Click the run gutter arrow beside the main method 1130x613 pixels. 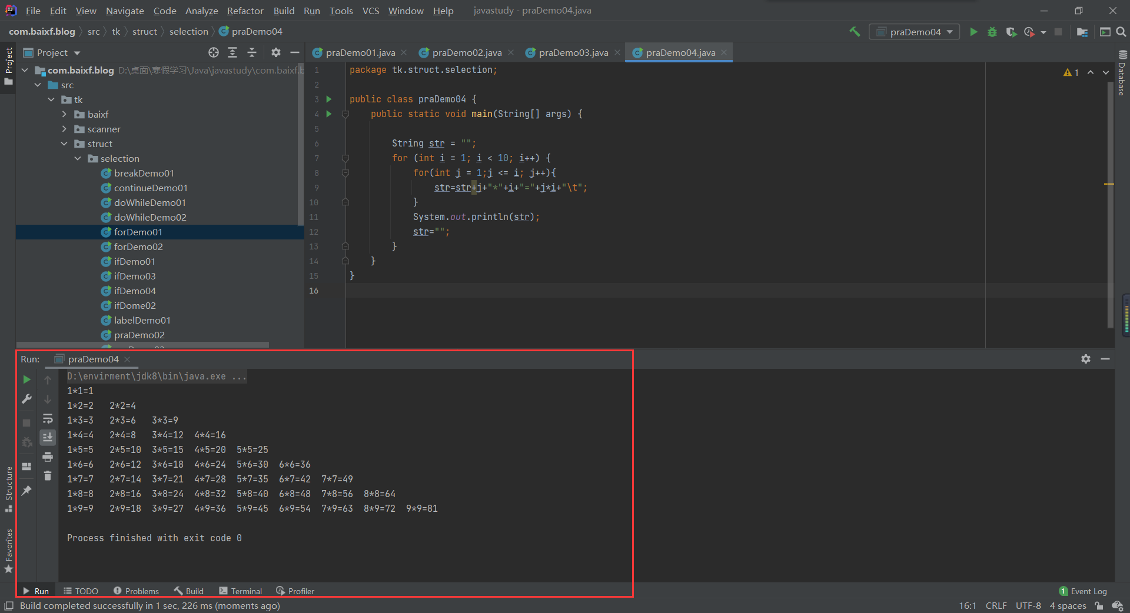[329, 114]
